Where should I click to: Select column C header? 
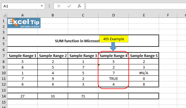(83, 15)
